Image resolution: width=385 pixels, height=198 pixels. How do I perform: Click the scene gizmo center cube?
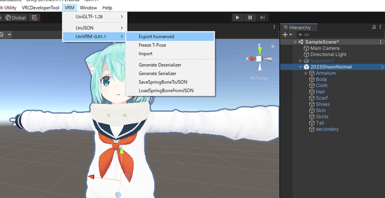(x=259, y=59)
